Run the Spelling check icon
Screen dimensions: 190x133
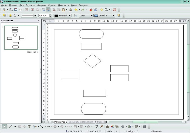point(43,10)
